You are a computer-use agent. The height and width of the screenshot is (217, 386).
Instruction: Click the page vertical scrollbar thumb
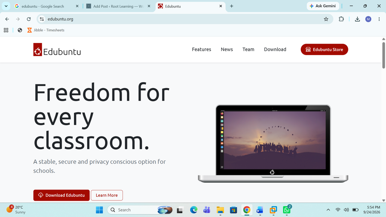point(383,55)
